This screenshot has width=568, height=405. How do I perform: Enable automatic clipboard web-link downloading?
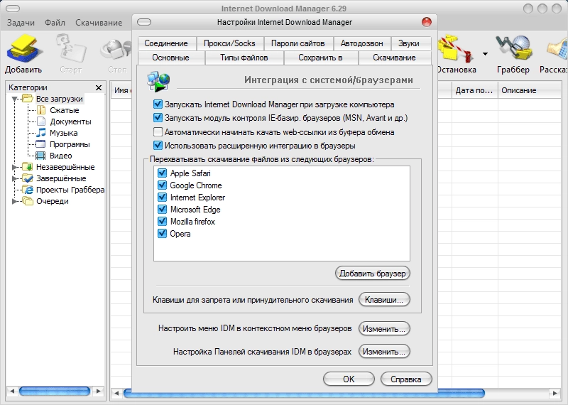158,132
